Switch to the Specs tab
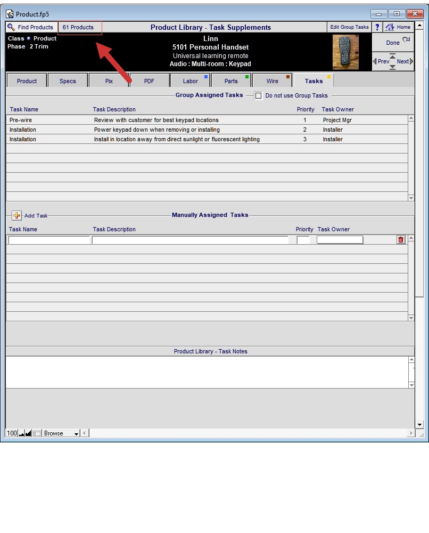The image size is (429, 533). pos(68,81)
